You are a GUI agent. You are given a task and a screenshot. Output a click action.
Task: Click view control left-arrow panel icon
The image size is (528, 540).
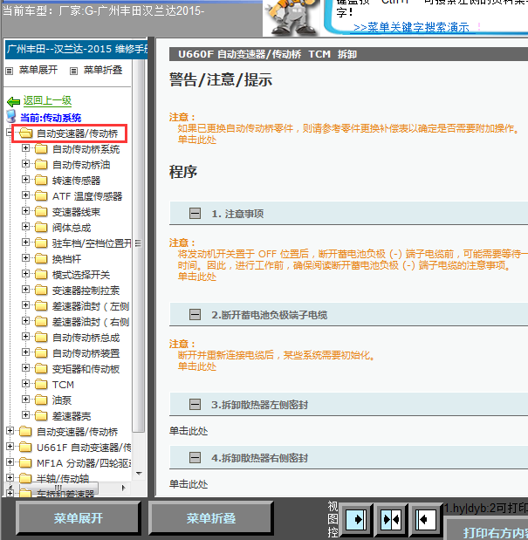pos(426,519)
